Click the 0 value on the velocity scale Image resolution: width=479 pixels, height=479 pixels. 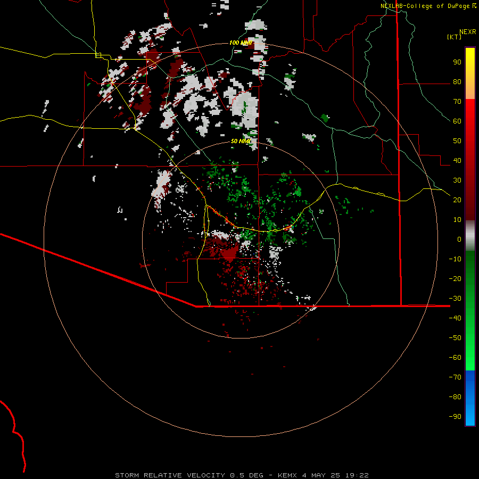[459, 239]
